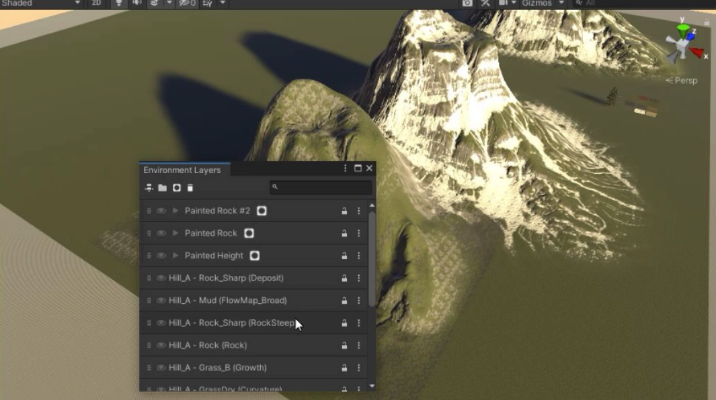Viewport: 716px width, 400px height.
Task: Unlock the Hill_A - Mud (FlowMap_Broad) layer
Action: 344,300
